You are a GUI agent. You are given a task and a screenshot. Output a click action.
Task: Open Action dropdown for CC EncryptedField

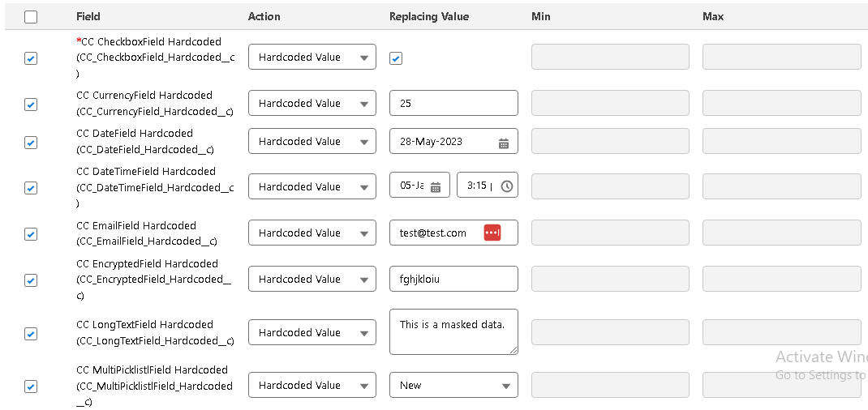coord(312,280)
